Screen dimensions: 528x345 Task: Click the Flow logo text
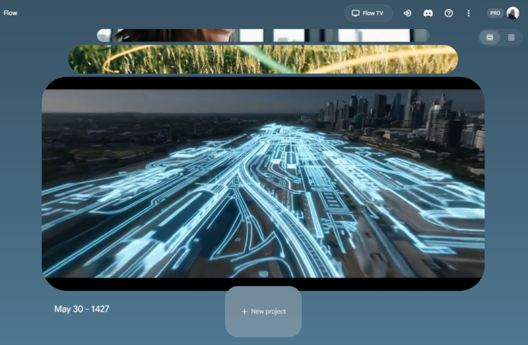pos(11,13)
